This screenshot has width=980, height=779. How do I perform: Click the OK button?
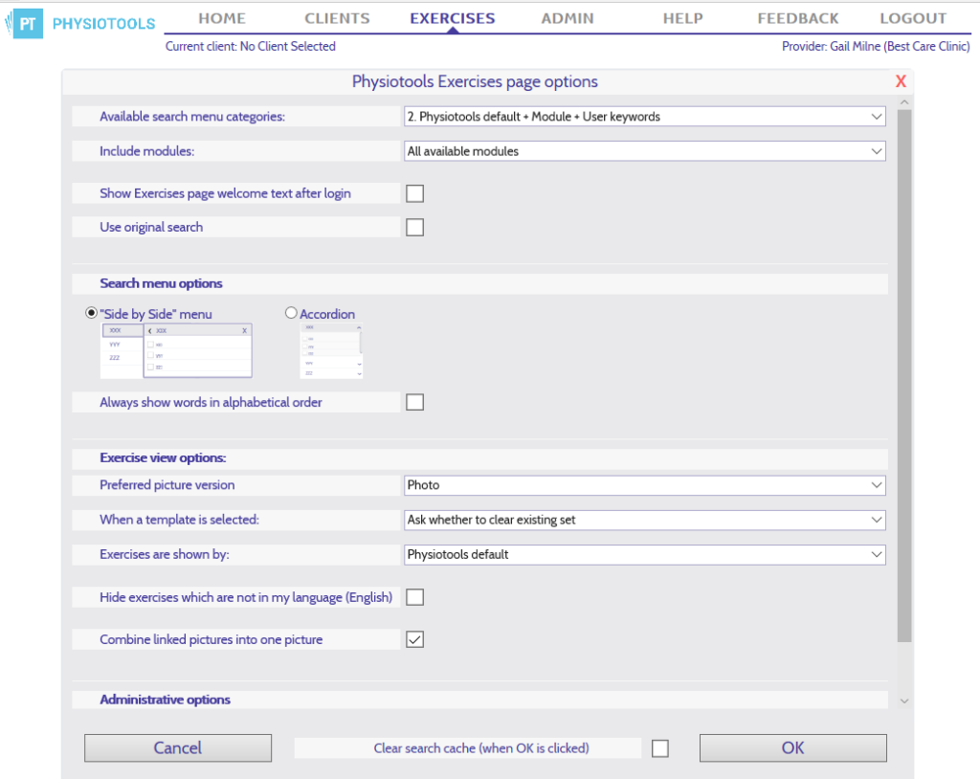(793, 747)
